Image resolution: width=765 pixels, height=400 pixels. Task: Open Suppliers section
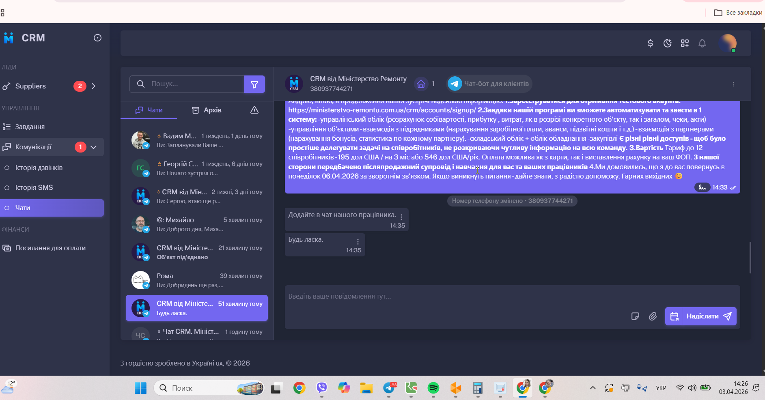pyautogui.click(x=30, y=86)
